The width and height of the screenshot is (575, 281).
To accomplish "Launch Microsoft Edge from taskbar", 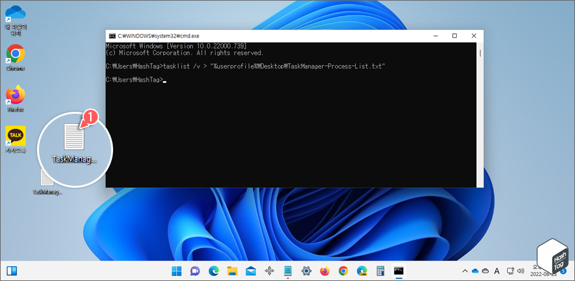I will (214, 271).
